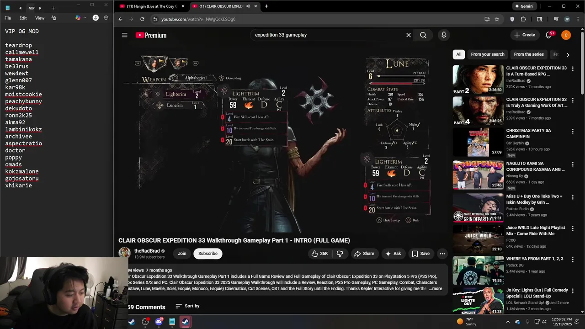This screenshot has height=329, width=585.
Task: Open Miss U + Buy One Take Two thumbnail
Action: pos(478,208)
